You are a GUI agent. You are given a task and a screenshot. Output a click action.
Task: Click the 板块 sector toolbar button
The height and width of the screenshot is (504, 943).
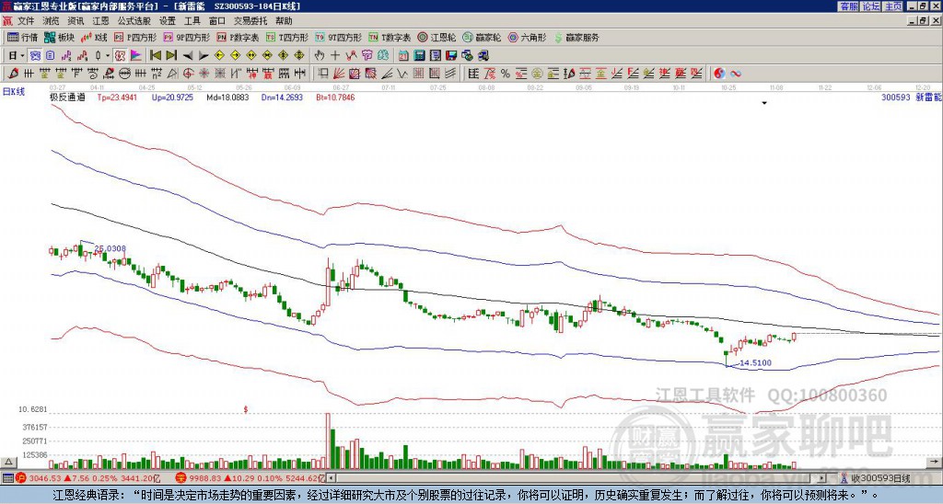click(x=59, y=37)
